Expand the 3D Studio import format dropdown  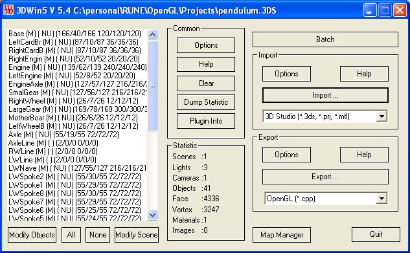point(382,116)
